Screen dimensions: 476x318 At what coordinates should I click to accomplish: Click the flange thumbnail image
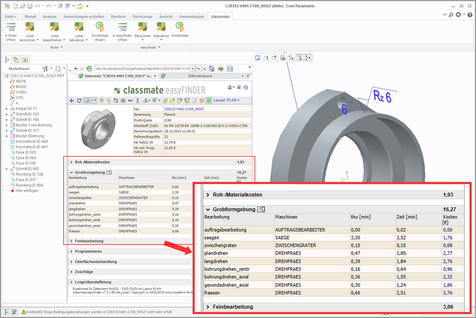(x=99, y=129)
